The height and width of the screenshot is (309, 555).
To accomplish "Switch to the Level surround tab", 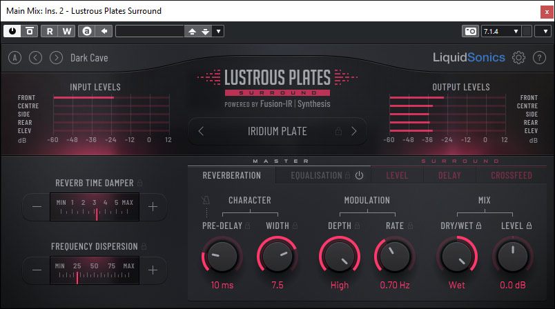I will pyautogui.click(x=397, y=175).
